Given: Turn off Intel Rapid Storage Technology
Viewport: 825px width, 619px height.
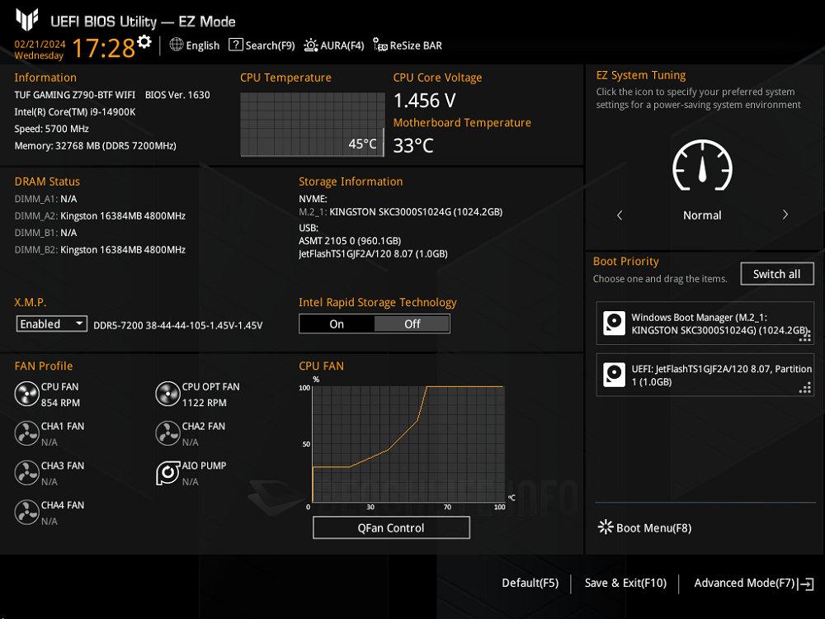Looking at the screenshot, I should [412, 324].
